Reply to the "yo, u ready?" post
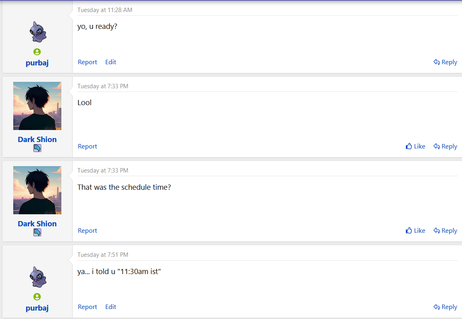The height and width of the screenshot is (319, 462). [x=445, y=62]
